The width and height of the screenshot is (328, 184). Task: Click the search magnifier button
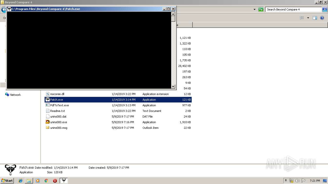coord(325,9)
